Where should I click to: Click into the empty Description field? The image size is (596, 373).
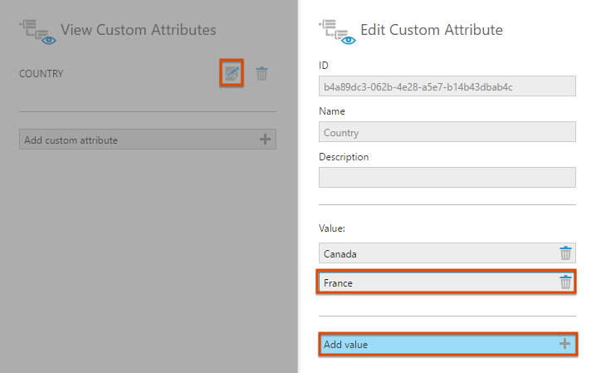[447, 178]
